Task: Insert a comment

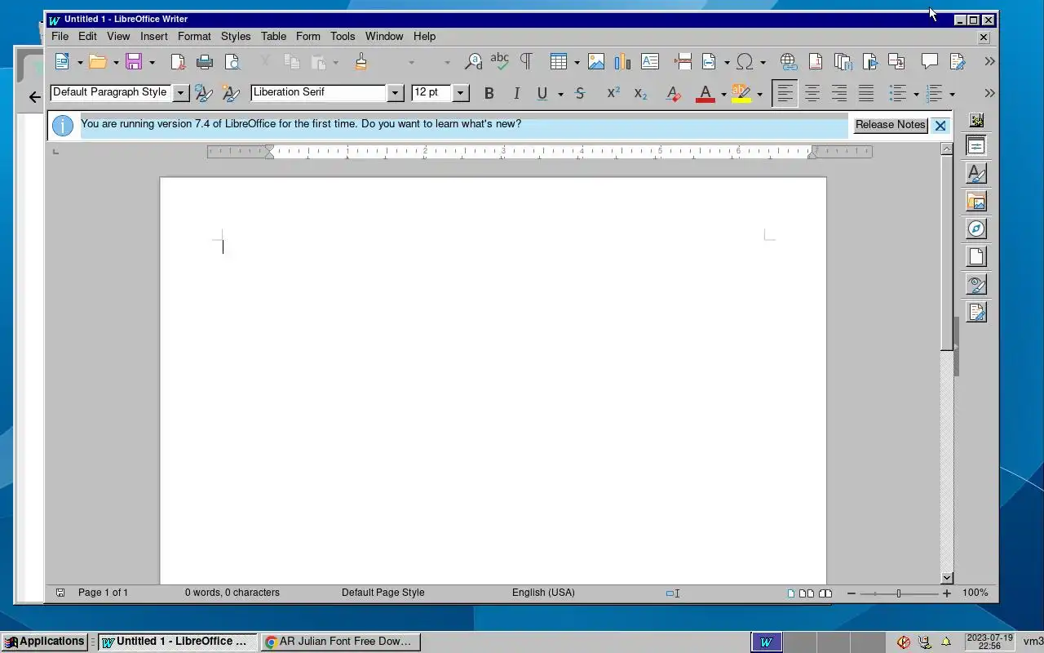Action: [x=929, y=61]
